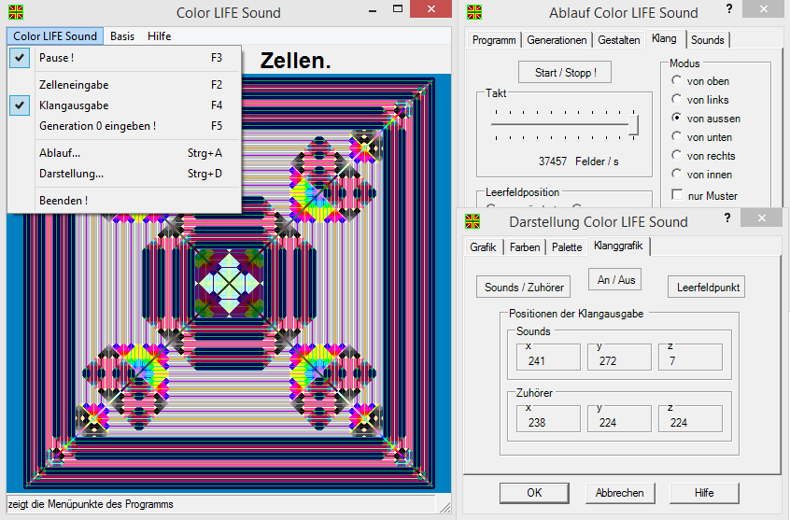Screen dimensions: 790x520
Task: Select the Klanggrafik tab
Action: point(619,246)
